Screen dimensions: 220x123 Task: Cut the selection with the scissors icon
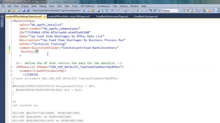[x=84, y=11]
